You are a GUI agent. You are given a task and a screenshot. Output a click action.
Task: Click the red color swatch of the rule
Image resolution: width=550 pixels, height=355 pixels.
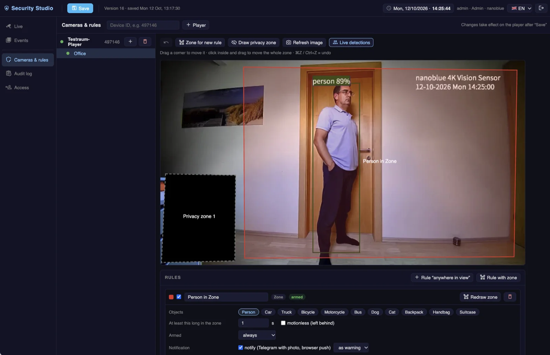171,297
